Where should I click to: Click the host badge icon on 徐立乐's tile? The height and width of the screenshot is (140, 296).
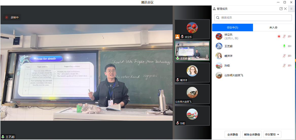(177, 37)
